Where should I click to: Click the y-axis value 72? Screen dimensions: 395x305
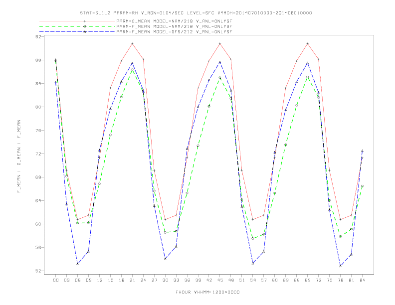point(38,154)
